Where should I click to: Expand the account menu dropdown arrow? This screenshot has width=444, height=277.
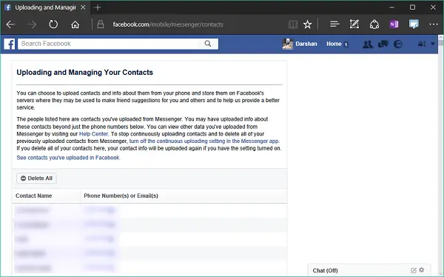pos(433,44)
